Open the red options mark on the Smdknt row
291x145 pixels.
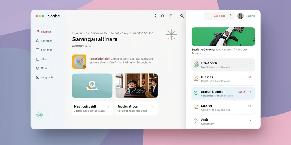point(250,106)
